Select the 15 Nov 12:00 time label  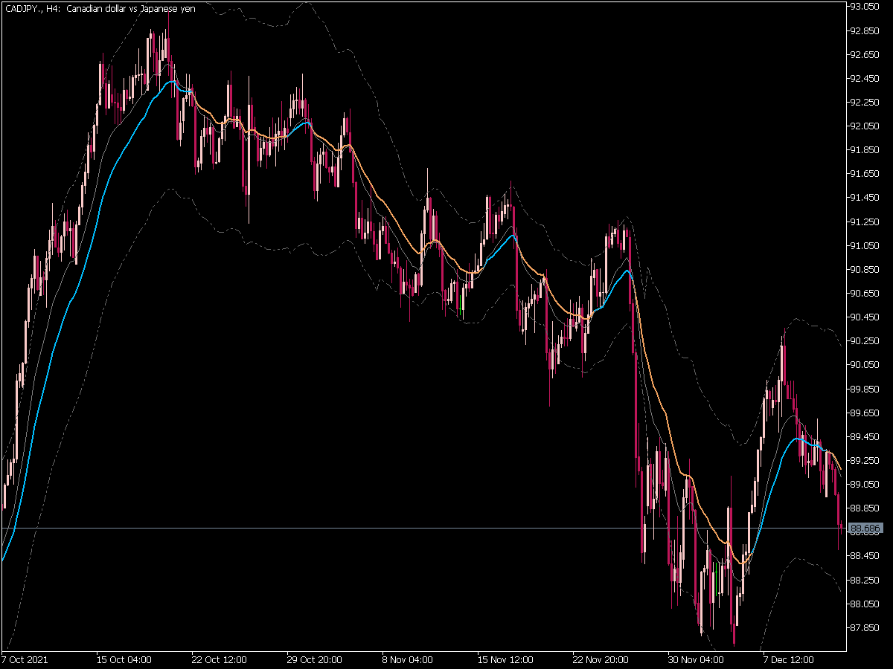(x=505, y=659)
